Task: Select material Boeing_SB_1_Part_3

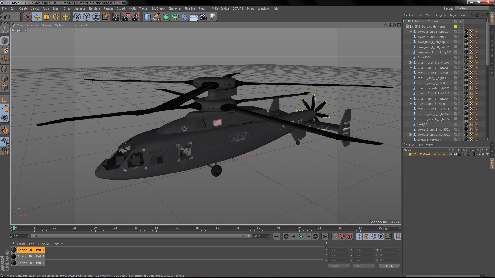Action: point(31,263)
